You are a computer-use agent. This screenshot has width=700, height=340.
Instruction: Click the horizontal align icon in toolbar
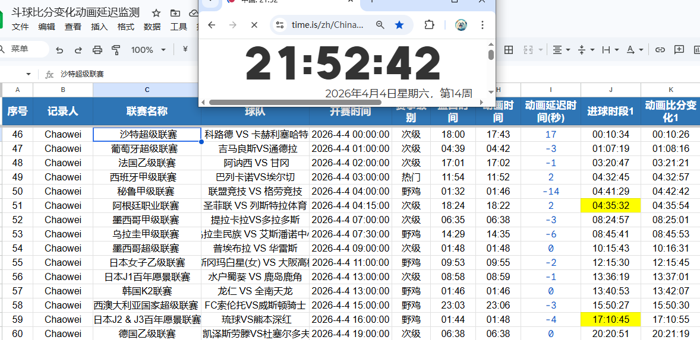tap(557, 50)
